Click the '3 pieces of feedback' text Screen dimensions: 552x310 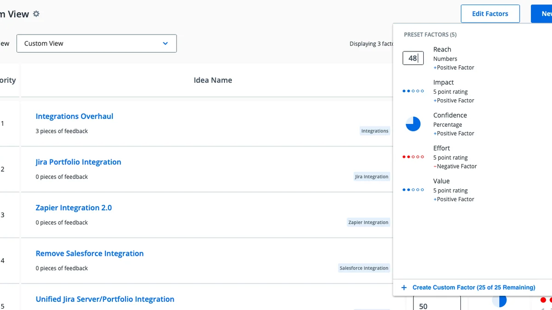coord(62,131)
